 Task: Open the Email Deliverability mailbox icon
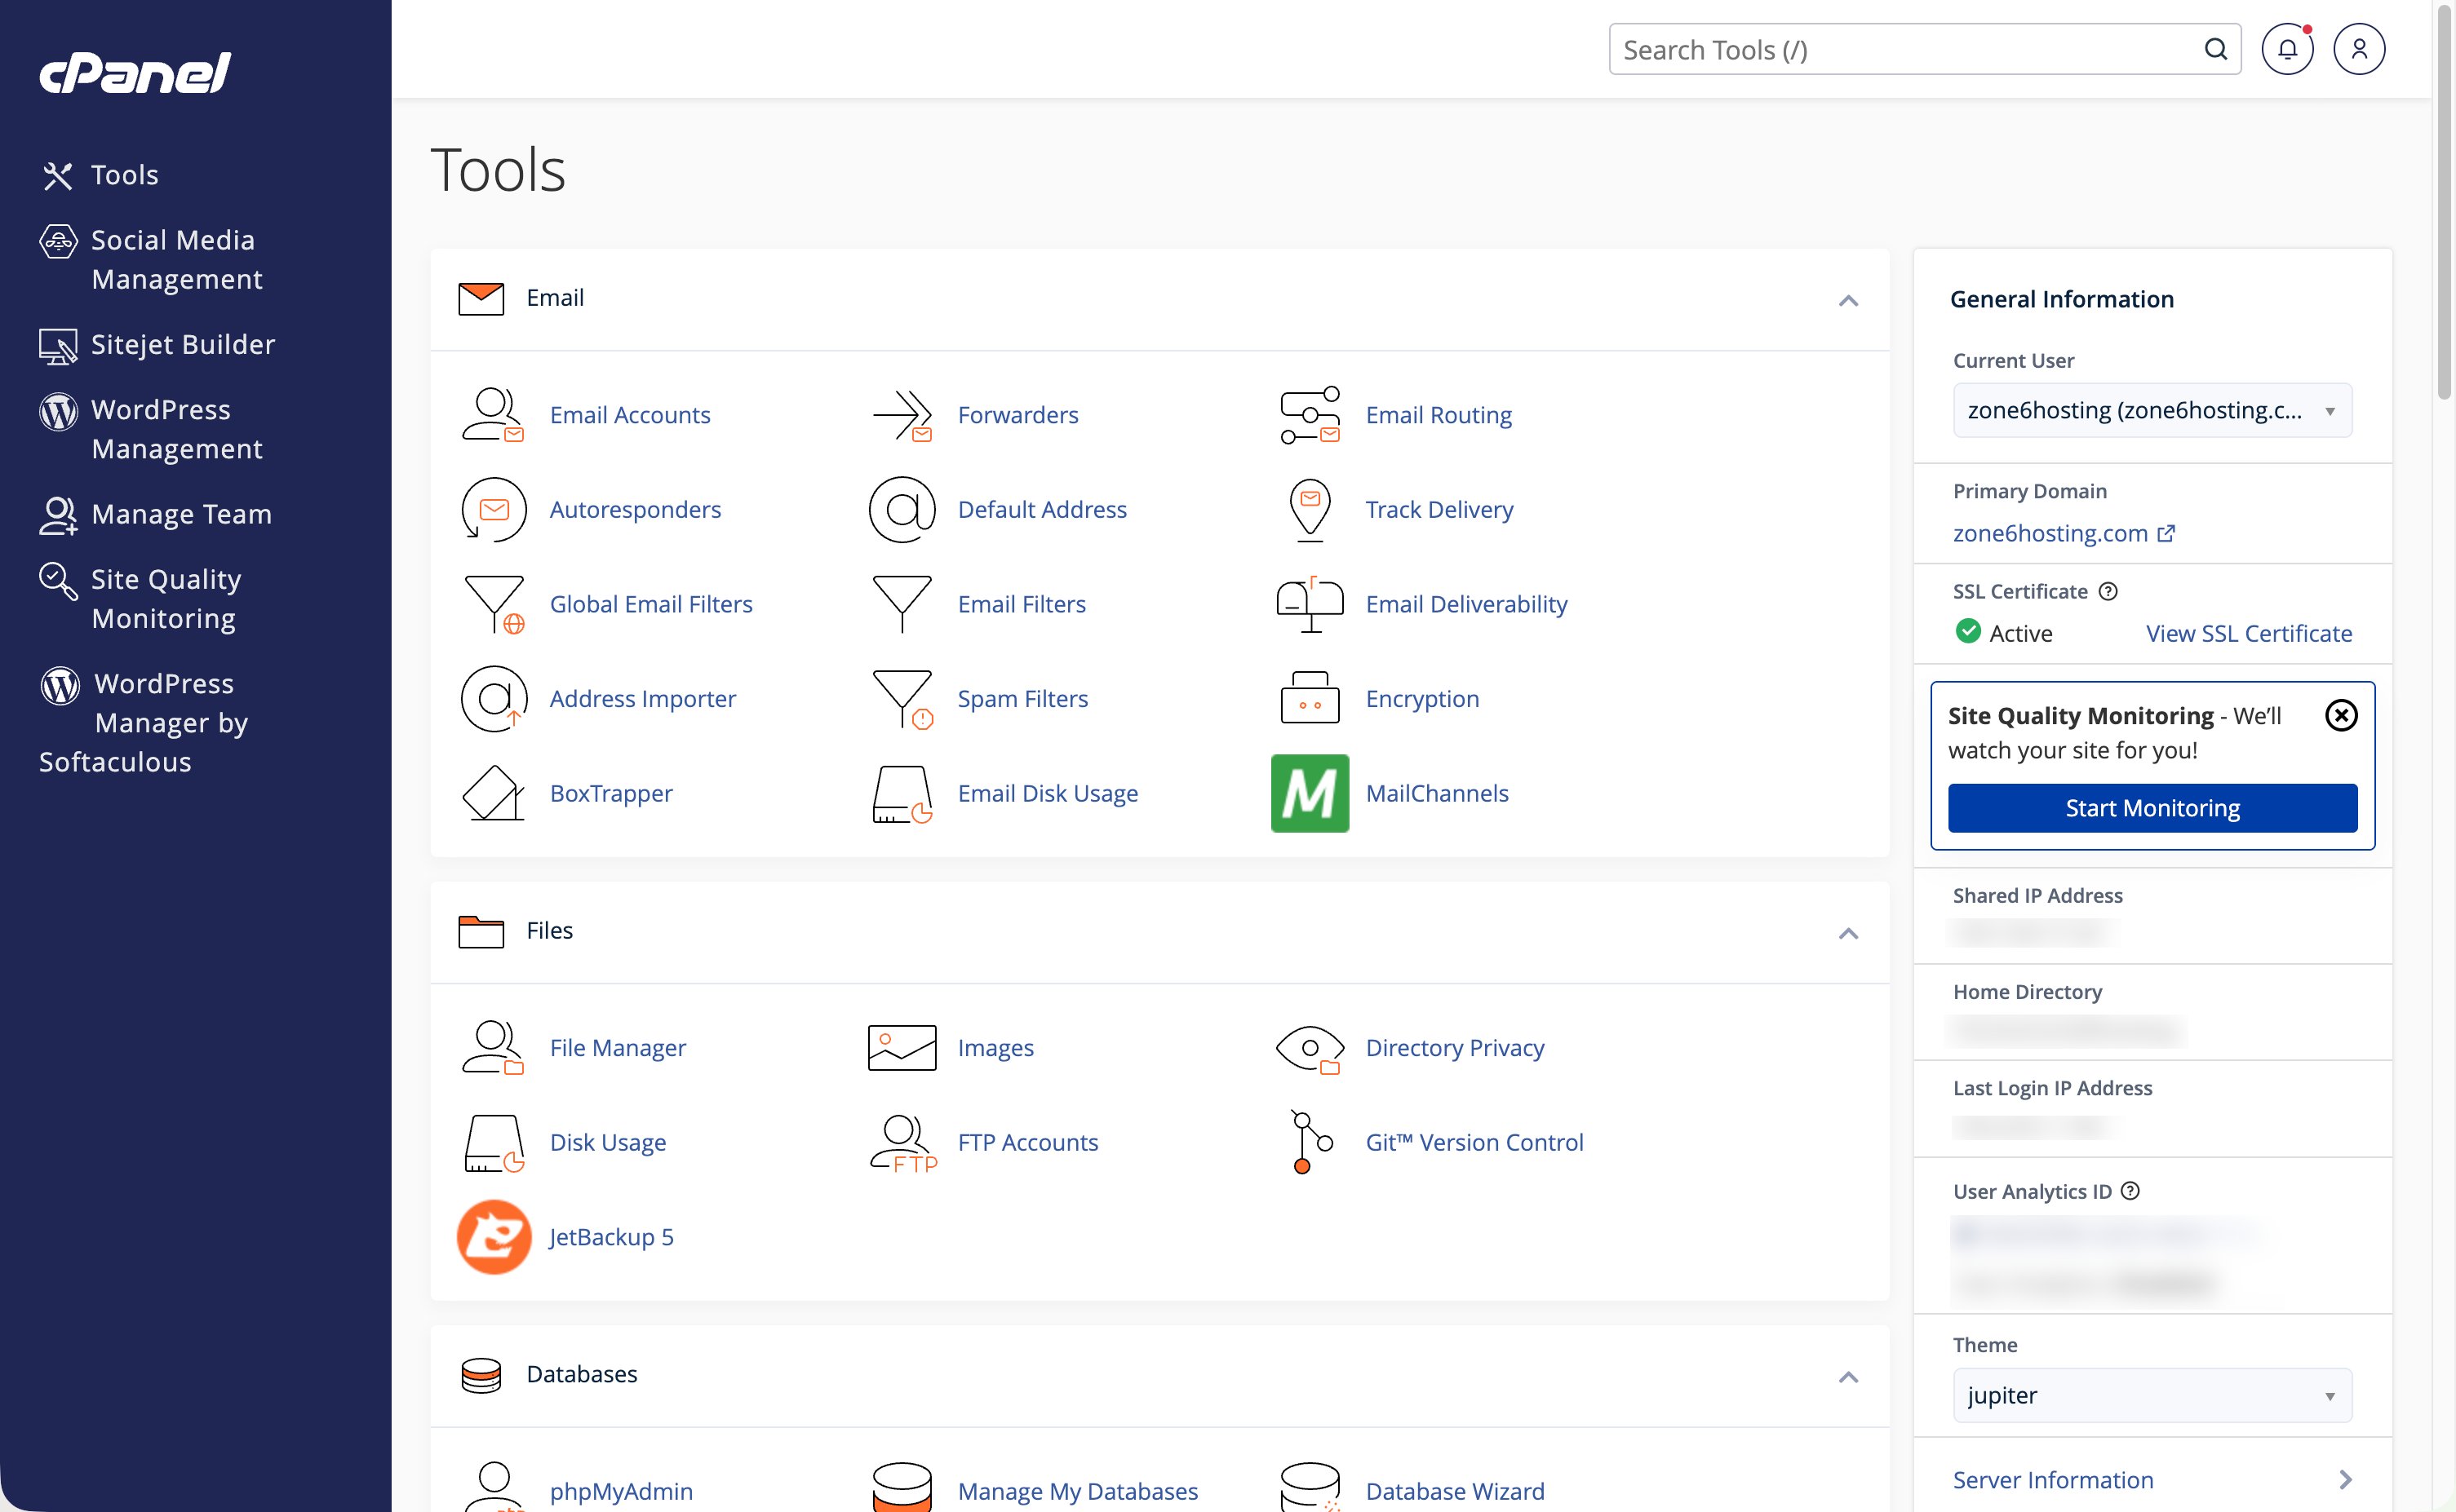1310,604
